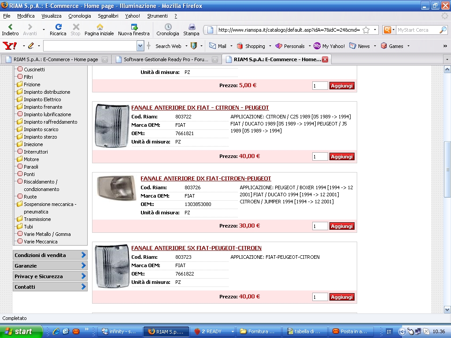Open the My Yahoo! icon
This screenshot has height=338, width=451.
(x=317, y=46)
